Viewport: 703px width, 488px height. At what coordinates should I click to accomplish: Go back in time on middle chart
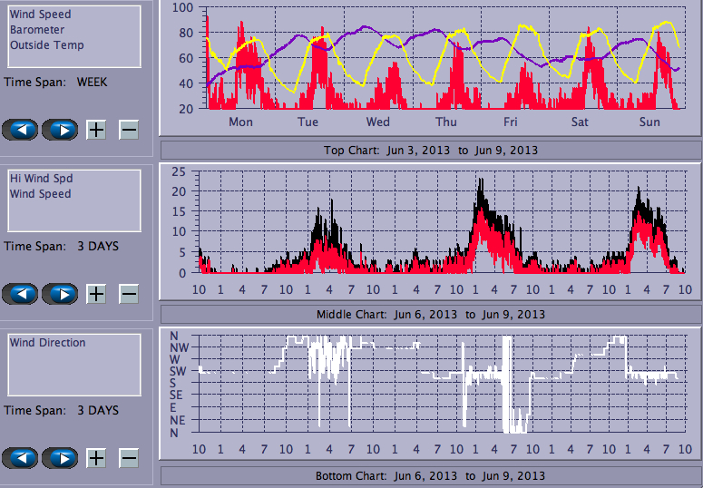pos(20,294)
